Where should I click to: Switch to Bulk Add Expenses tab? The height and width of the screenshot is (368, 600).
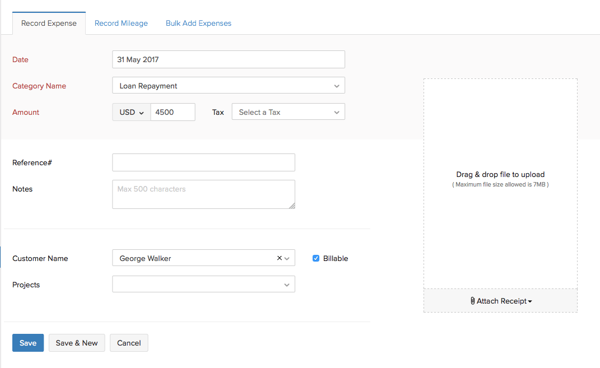(198, 24)
